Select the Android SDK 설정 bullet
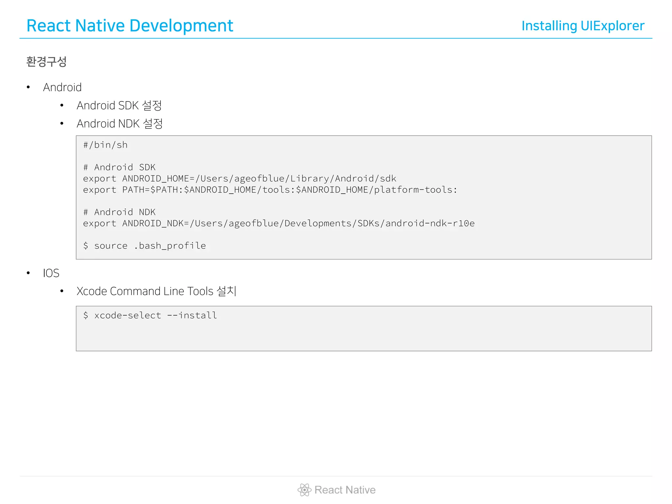This screenshot has height=504, width=672. pyautogui.click(x=119, y=105)
